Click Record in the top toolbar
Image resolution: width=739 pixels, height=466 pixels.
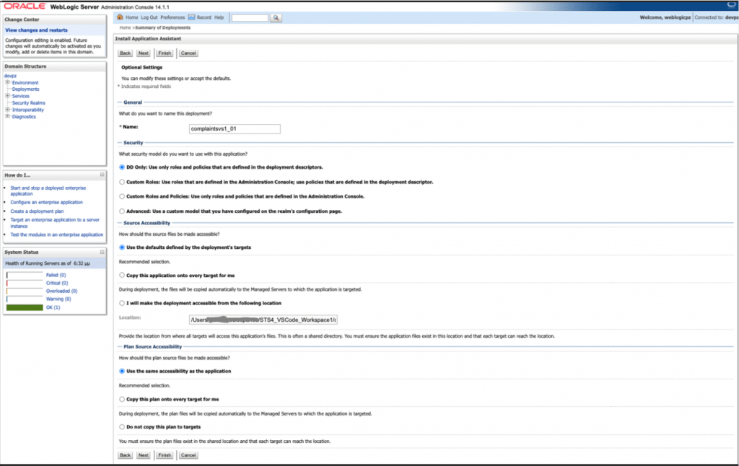coord(204,17)
